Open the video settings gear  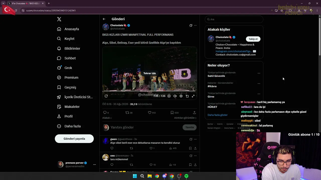[x=181, y=96]
